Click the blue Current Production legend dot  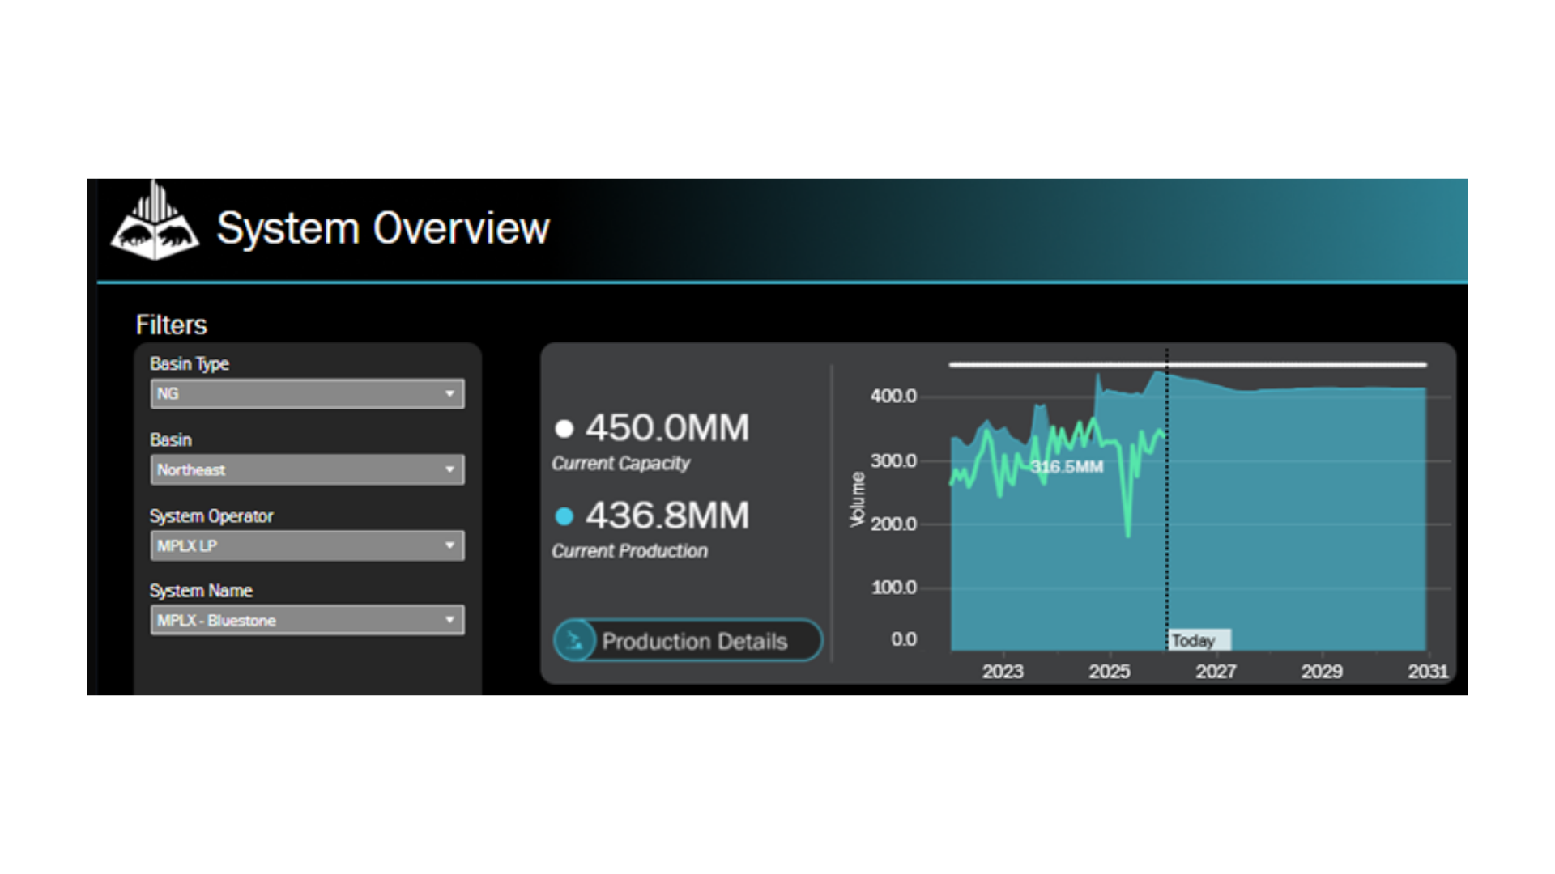point(564,515)
